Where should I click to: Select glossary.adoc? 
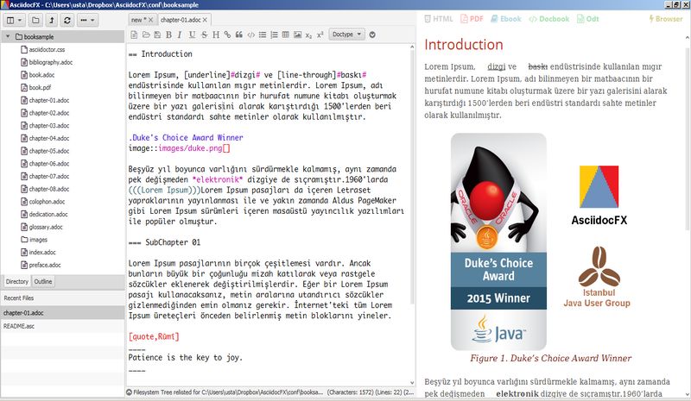tap(46, 227)
